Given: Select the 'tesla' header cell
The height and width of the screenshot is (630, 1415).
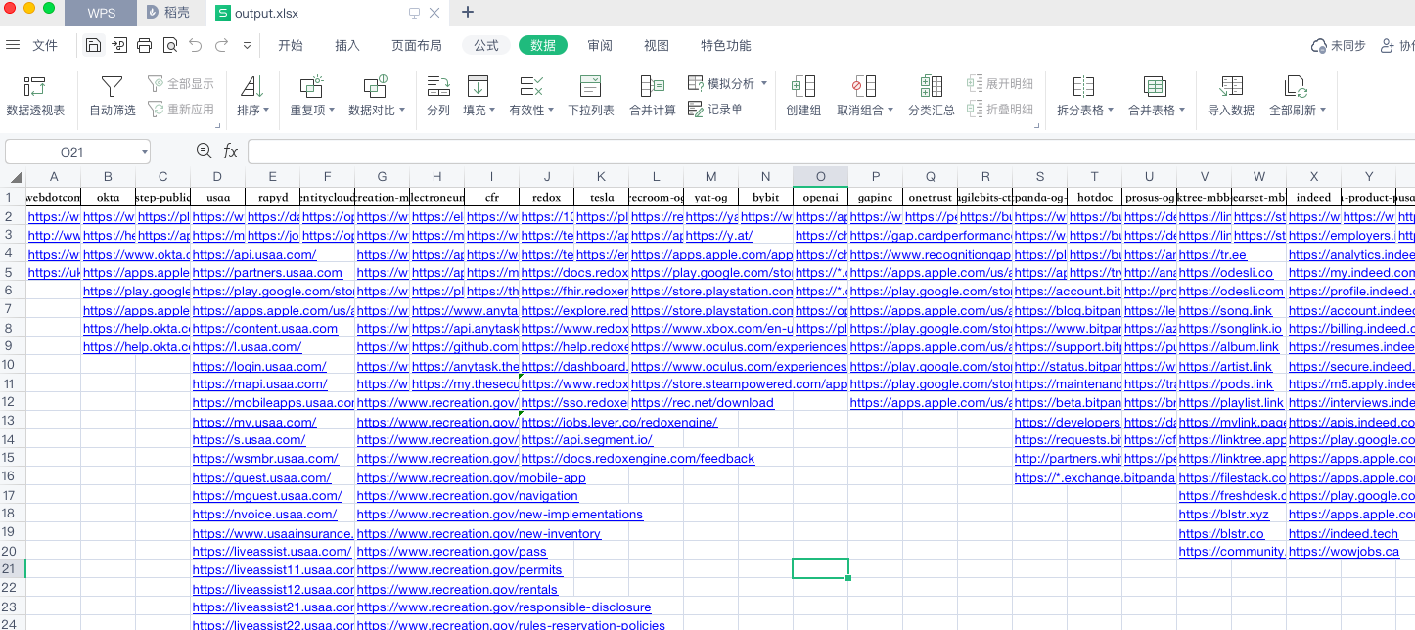Looking at the screenshot, I should point(601,197).
